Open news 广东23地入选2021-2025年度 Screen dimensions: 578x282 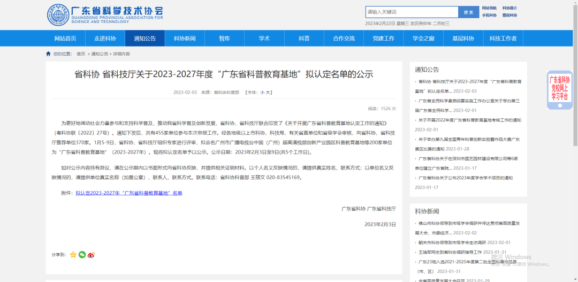[x=467, y=266]
